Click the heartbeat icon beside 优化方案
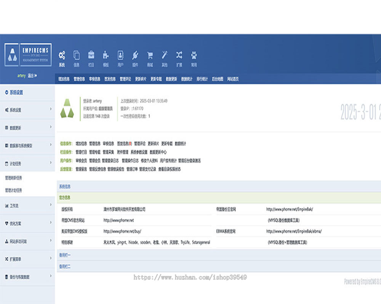This screenshot has height=304, width=381. pos(6,223)
